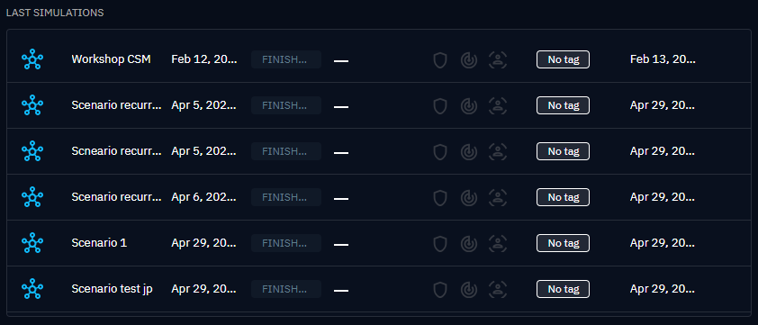Click the Feb 13 end date of Workshop CSM
This screenshot has width=758, height=325.
[663, 59]
